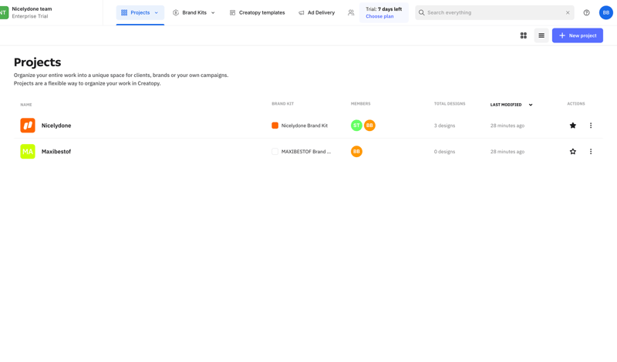
Task: Click the BB avatar in Nicelydone row
Action: point(369,126)
